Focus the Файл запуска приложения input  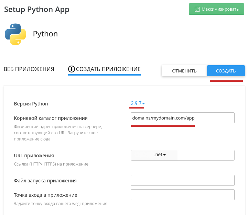(x=182, y=180)
